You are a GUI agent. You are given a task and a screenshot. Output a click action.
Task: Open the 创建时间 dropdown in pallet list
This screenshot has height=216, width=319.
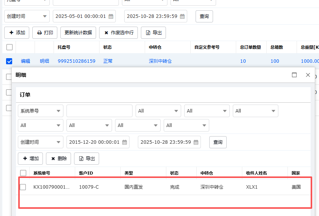(27, 16)
